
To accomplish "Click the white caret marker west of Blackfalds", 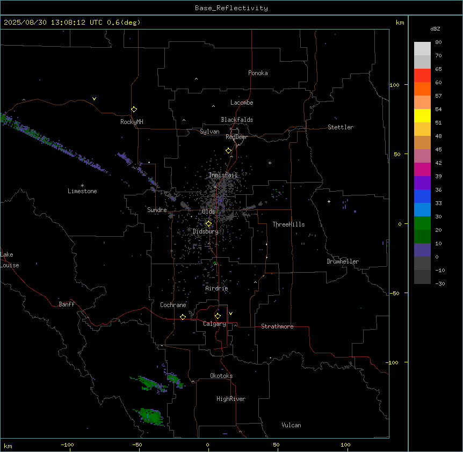I will click(184, 120).
